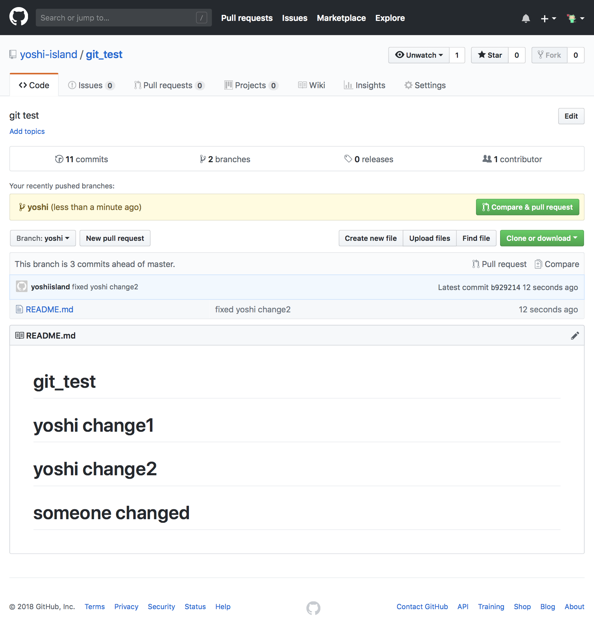594x618 pixels.
Task: Click New pull request button
Action: point(115,238)
